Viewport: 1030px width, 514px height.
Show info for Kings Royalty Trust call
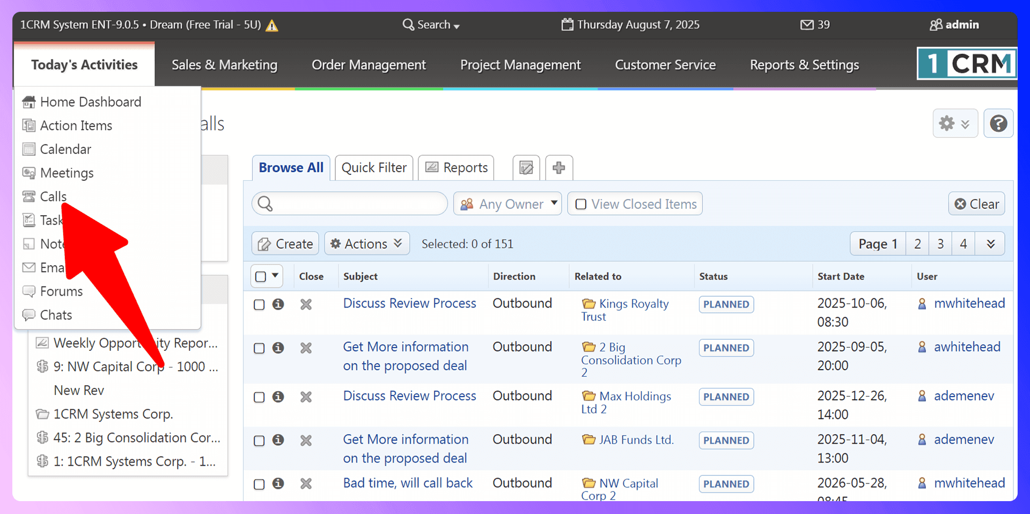(x=278, y=304)
